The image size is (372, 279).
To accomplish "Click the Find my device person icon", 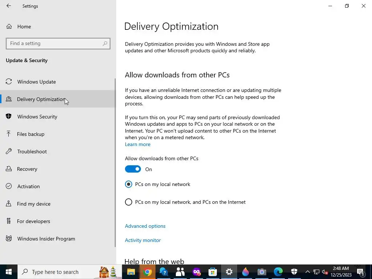I will pos(9,203).
